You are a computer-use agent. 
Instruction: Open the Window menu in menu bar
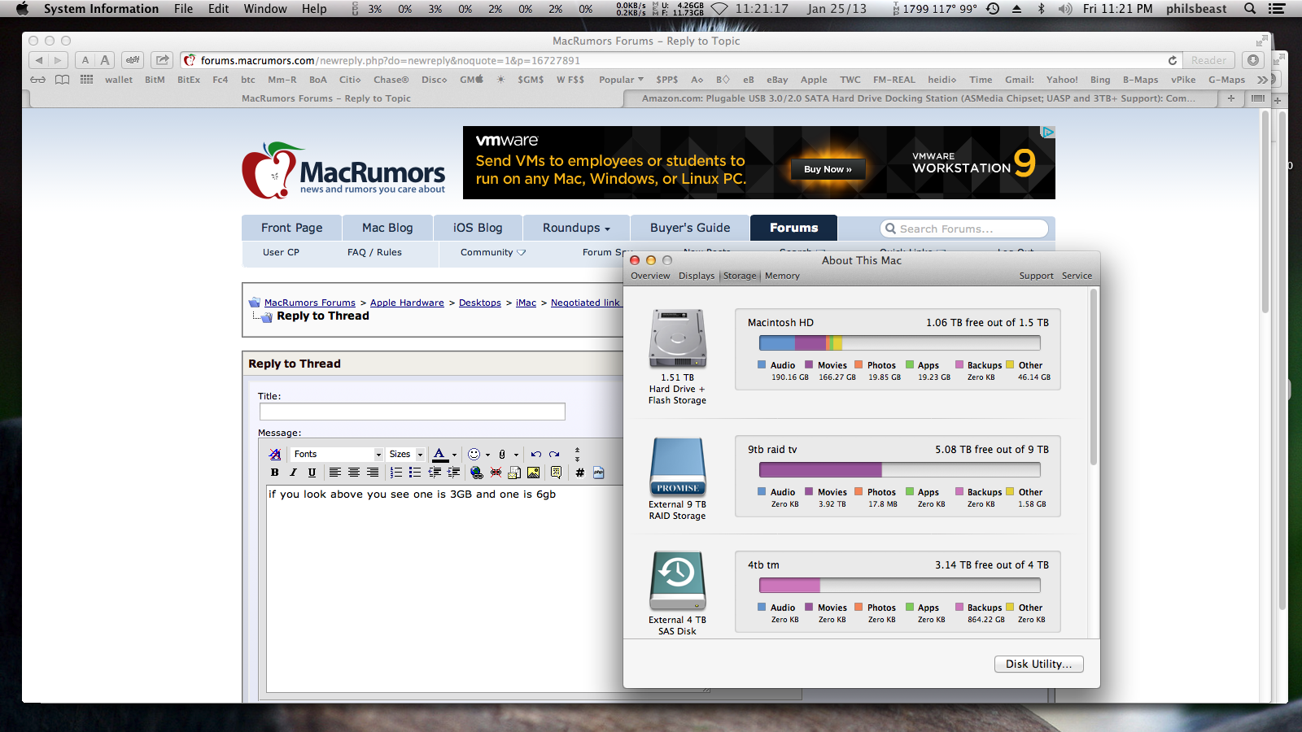point(265,9)
